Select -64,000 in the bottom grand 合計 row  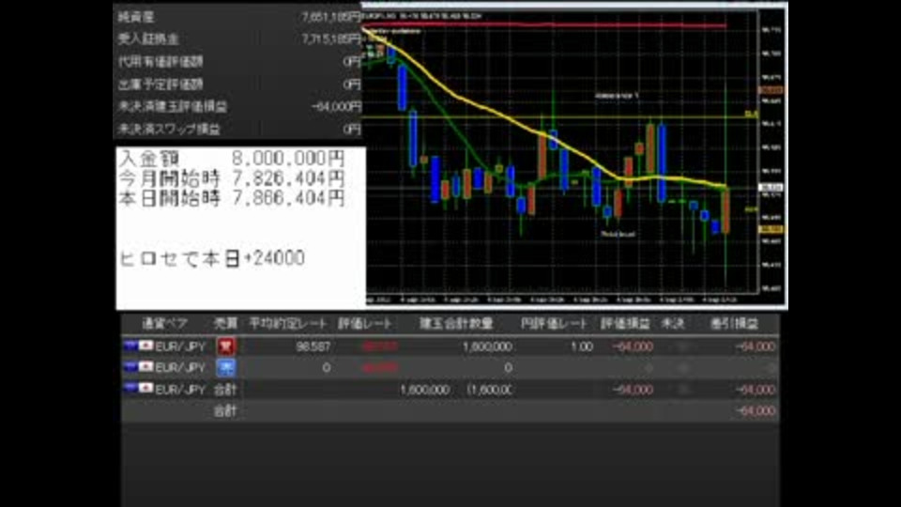point(755,411)
